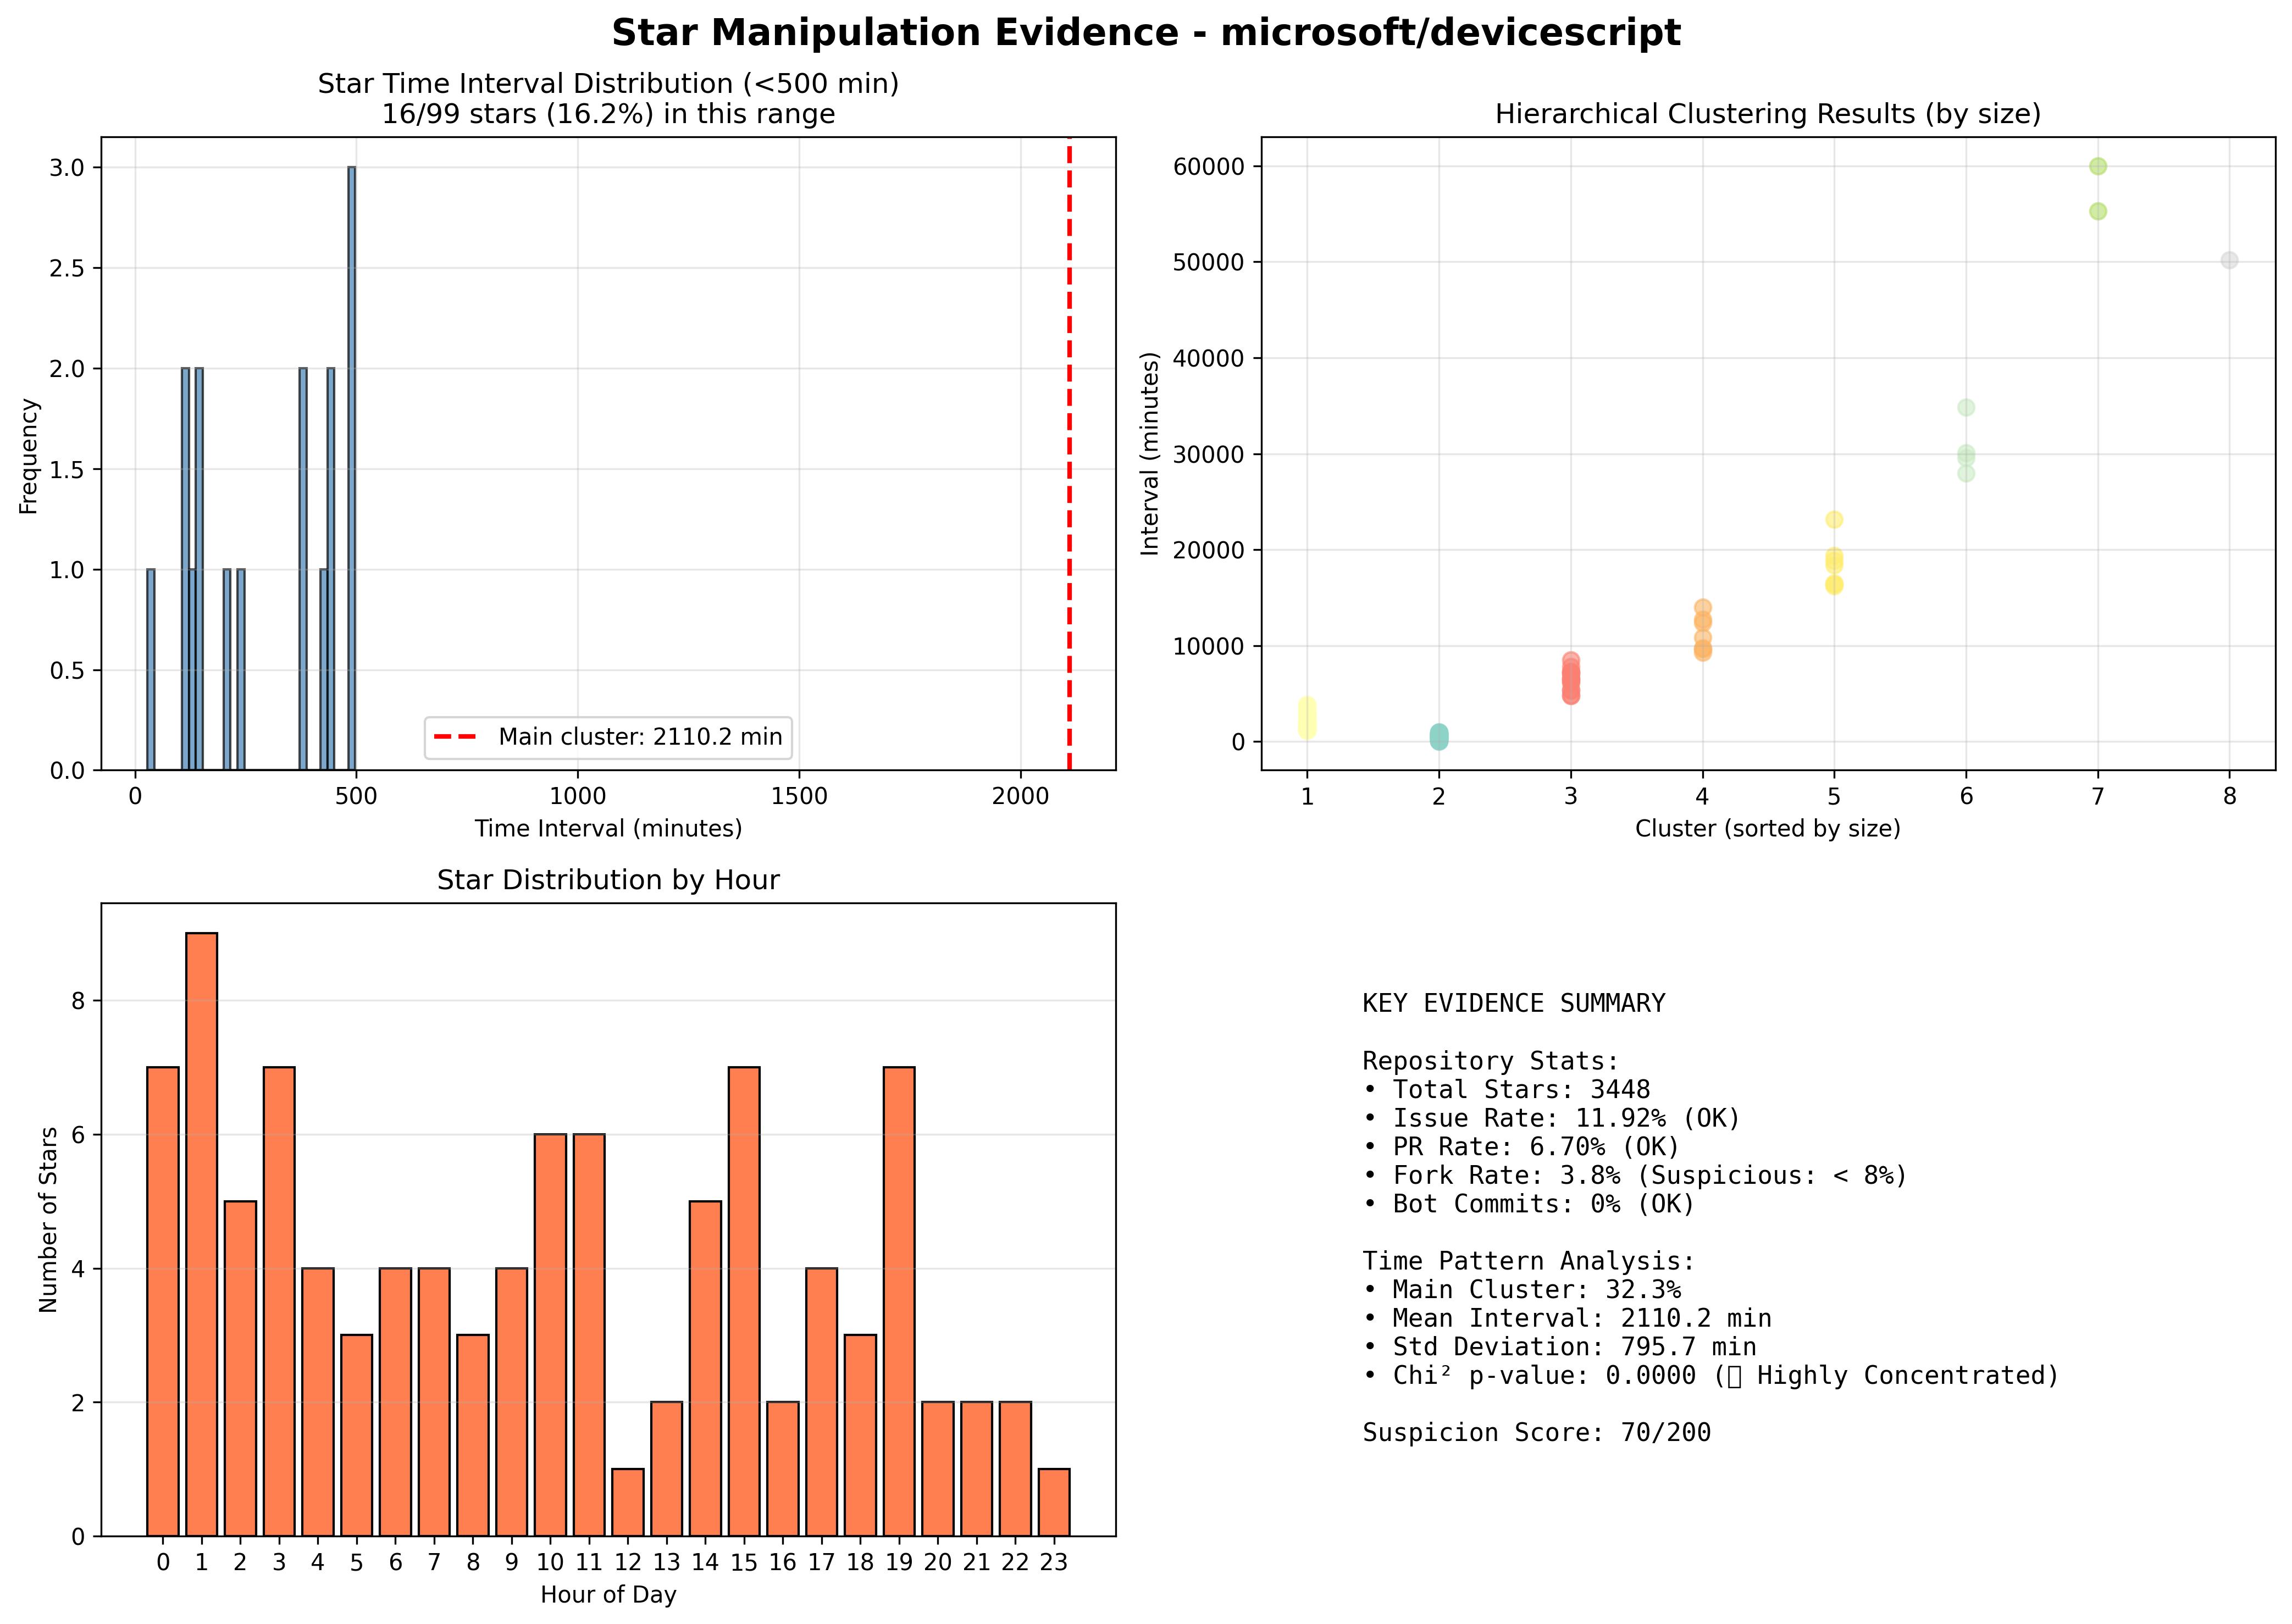2292x1624 pixels.
Task: Click the hour 10 bar in the hourly chart
Action: click(550, 1335)
